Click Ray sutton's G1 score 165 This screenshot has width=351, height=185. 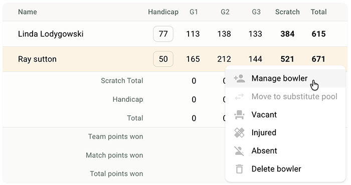[x=193, y=59]
